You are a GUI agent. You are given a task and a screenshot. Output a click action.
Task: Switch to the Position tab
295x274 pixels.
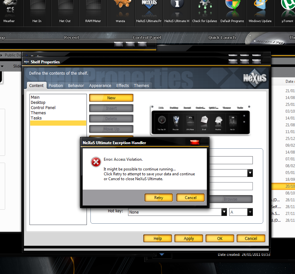(56, 86)
